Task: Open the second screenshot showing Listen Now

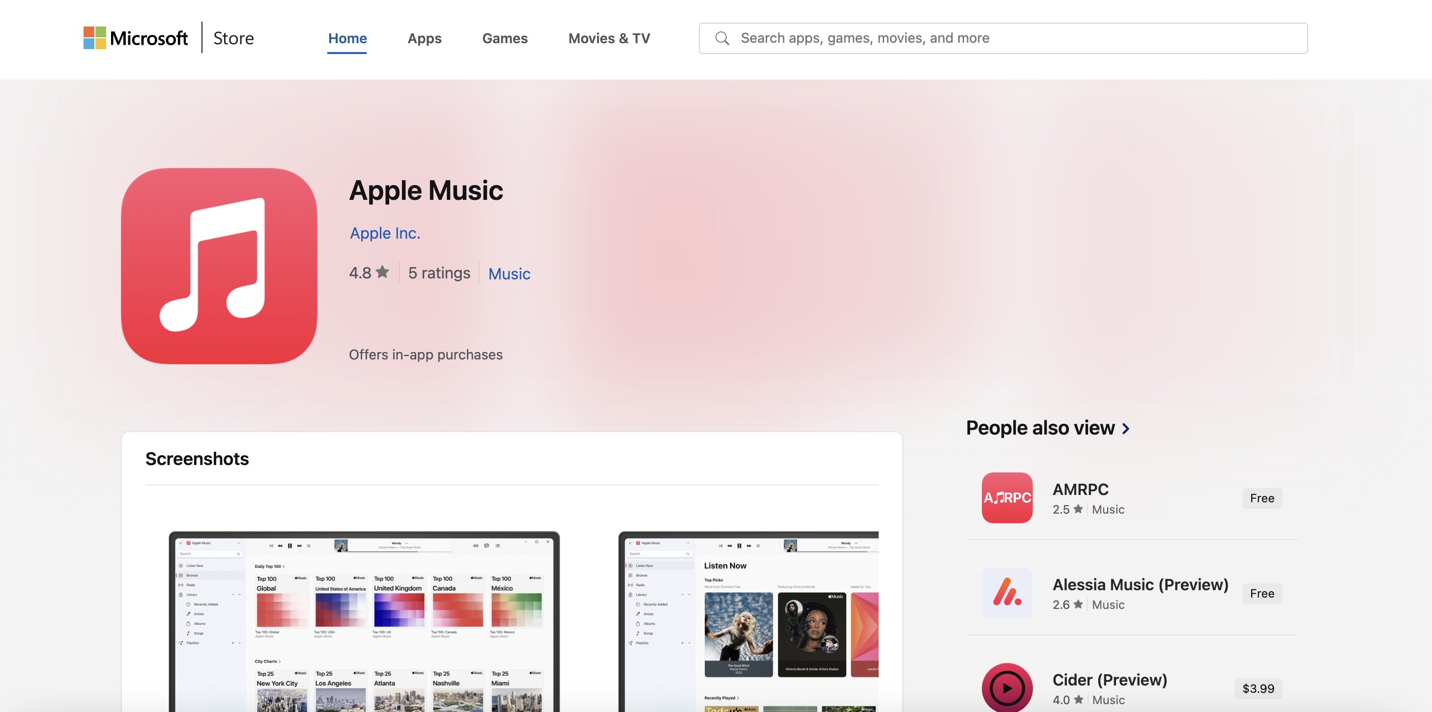Action: pyautogui.click(x=748, y=622)
